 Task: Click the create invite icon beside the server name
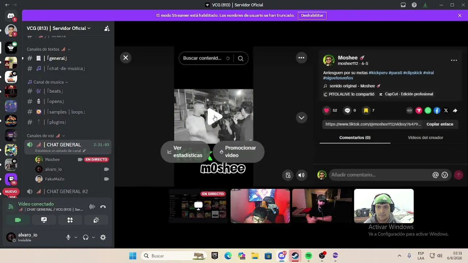tap(107, 28)
